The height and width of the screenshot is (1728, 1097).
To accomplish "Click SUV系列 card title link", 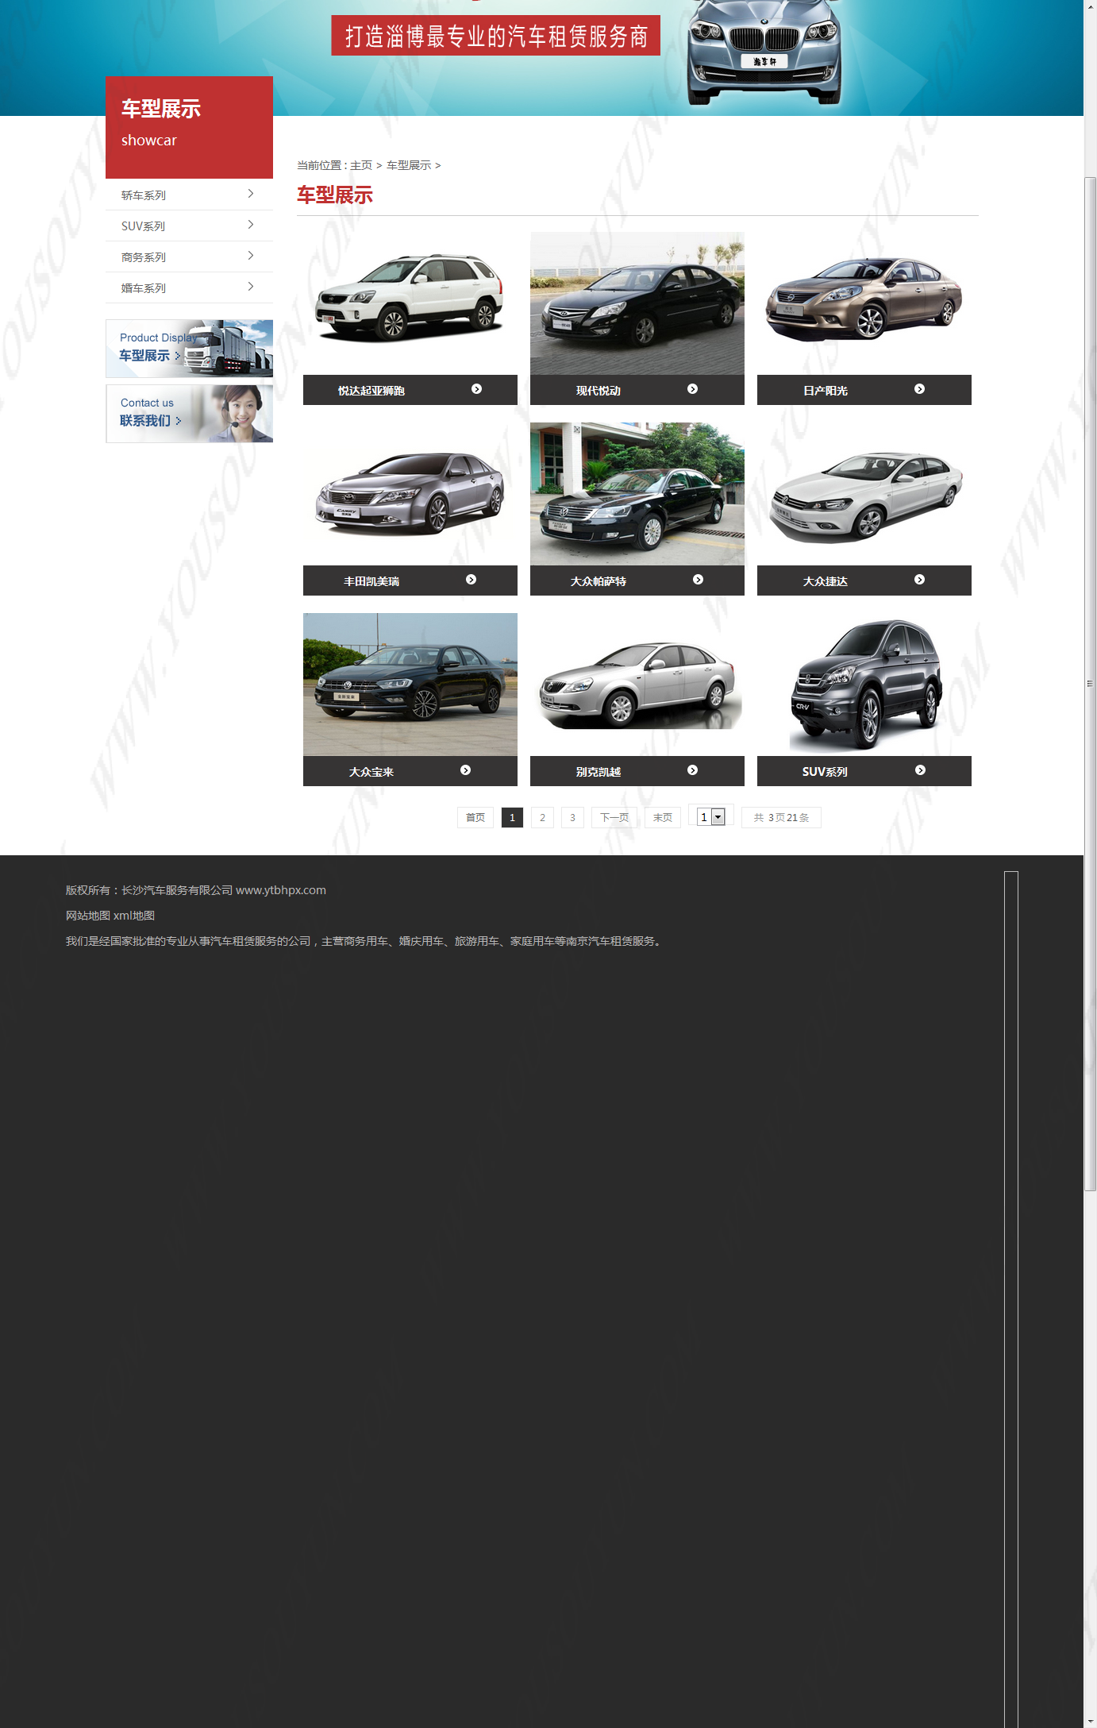I will pos(825,772).
